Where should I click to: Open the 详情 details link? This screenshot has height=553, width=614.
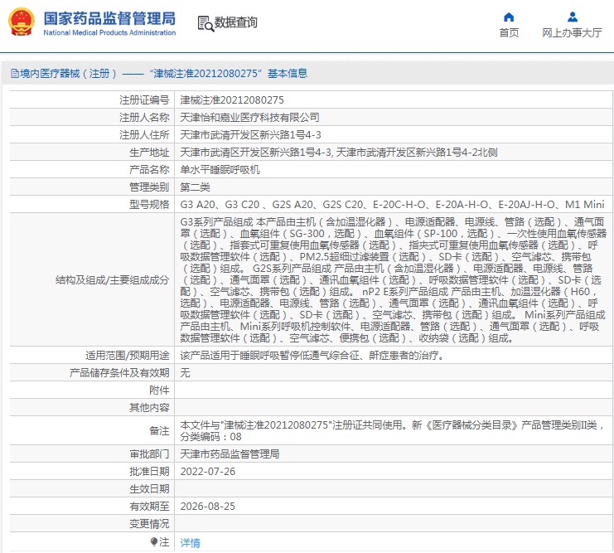(190, 543)
